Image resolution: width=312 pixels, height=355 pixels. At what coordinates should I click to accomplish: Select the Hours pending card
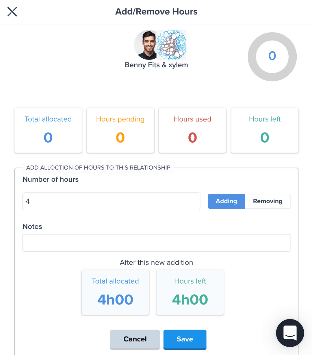coord(120,130)
